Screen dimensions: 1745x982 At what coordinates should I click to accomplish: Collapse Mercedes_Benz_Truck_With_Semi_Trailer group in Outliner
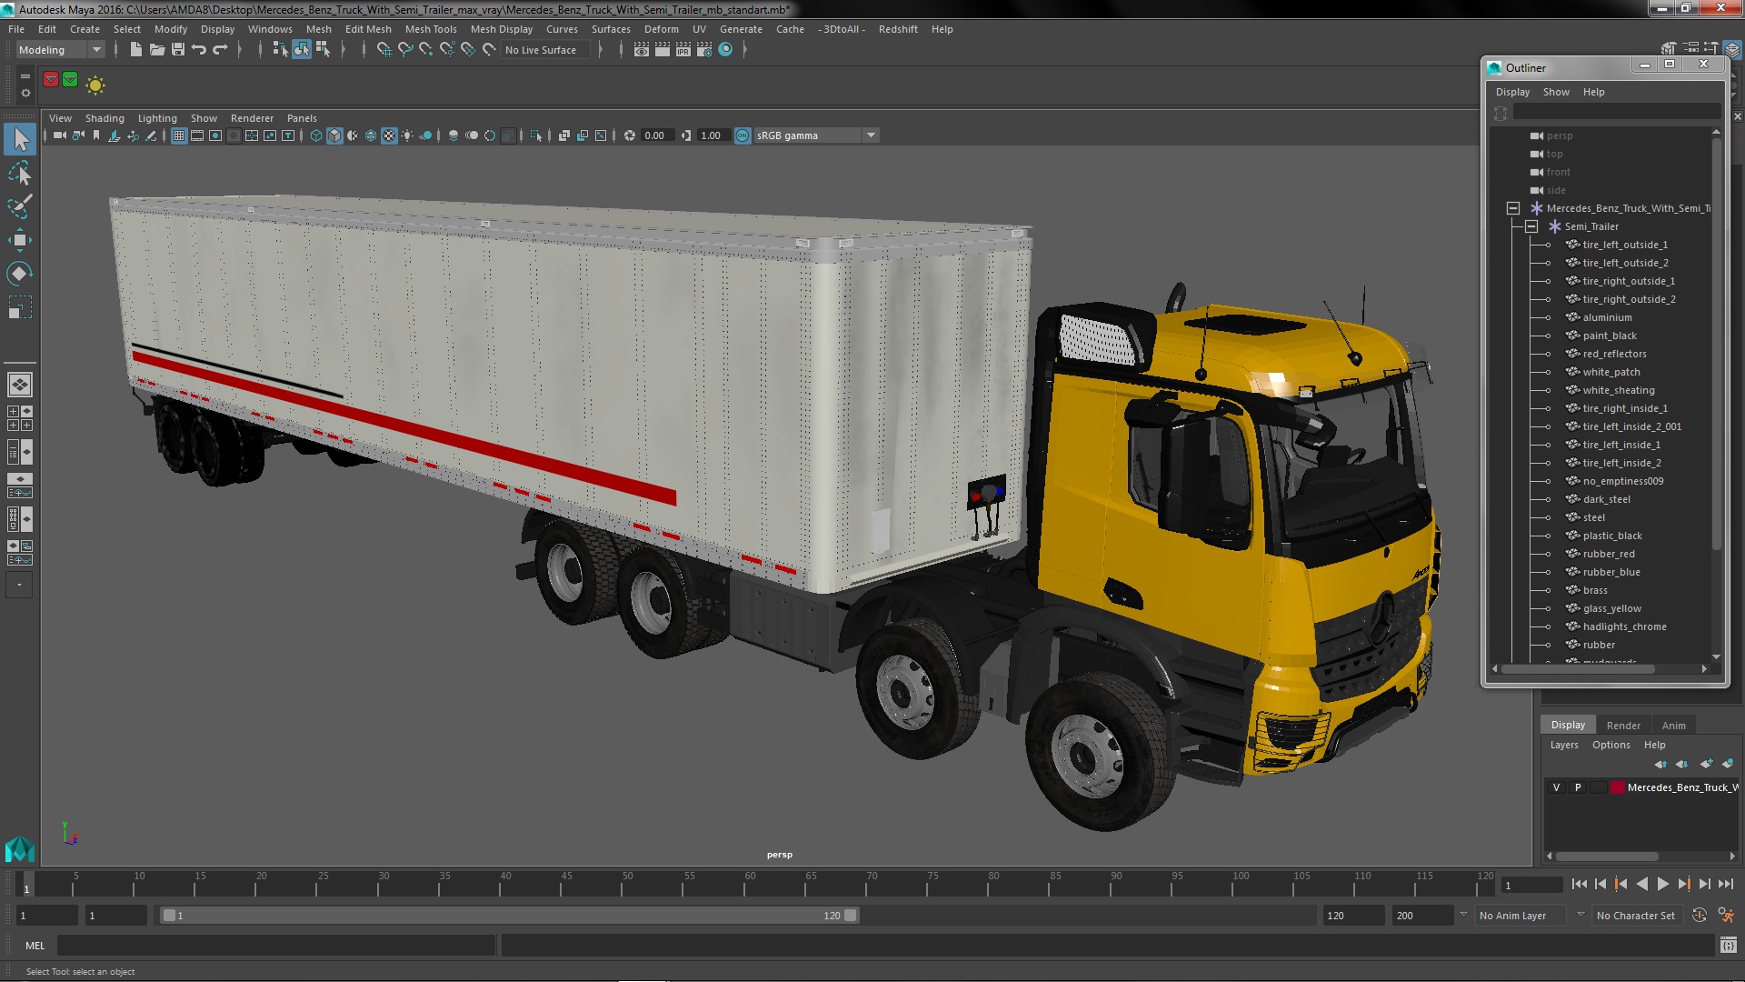coord(1513,208)
